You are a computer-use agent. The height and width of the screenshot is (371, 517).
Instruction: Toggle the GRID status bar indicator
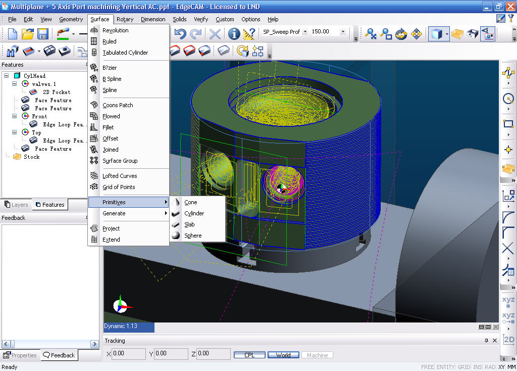coord(463,367)
